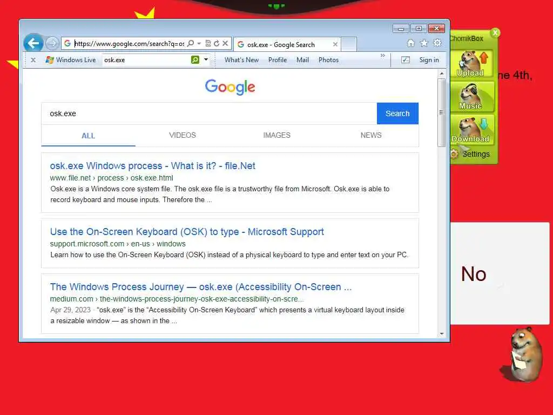Open a new blank tab
Screen dimensions: 553x415
[349, 44]
